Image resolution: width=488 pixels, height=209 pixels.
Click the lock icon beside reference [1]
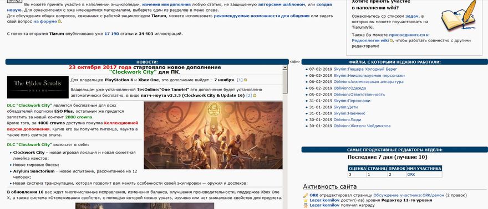pyautogui.click(x=245, y=80)
